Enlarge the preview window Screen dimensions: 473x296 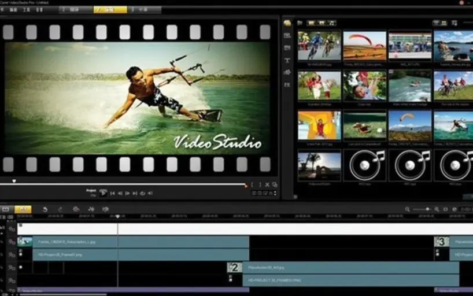pos(275,184)
